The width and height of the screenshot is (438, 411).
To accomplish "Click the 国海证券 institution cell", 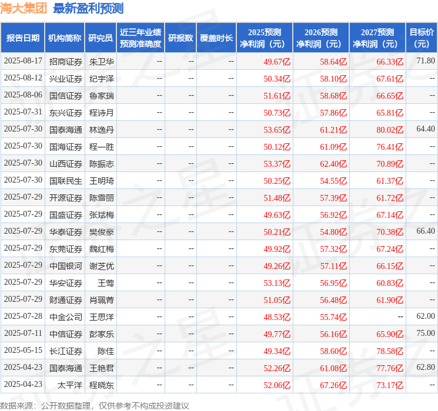I will click(66, 147).
